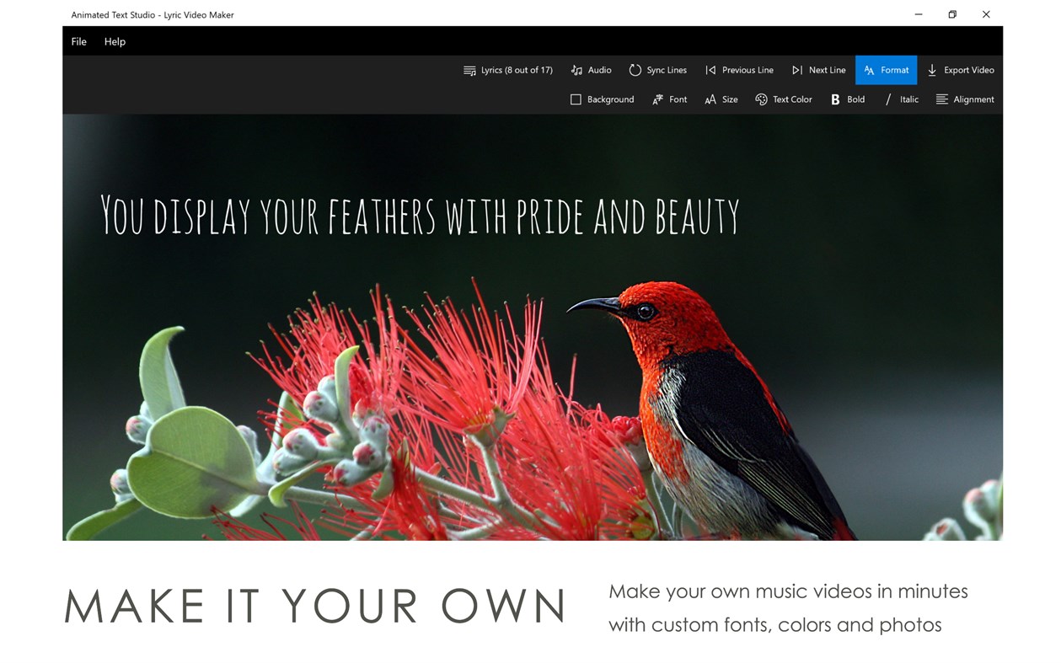Select the Audio icon to add music
1061x663 pixels.
pyautogui.click(x=577, y=70)
